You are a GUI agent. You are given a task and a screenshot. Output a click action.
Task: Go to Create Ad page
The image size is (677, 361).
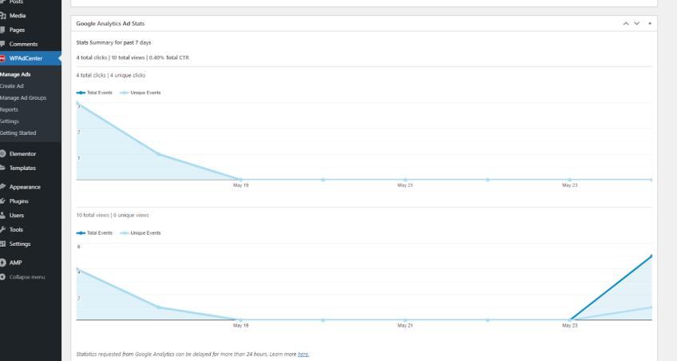point(12,86)
